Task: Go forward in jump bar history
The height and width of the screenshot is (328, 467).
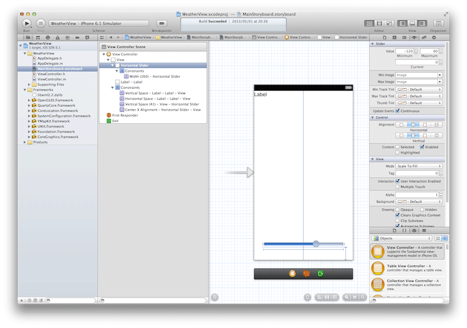Action: tap(119, 37)
